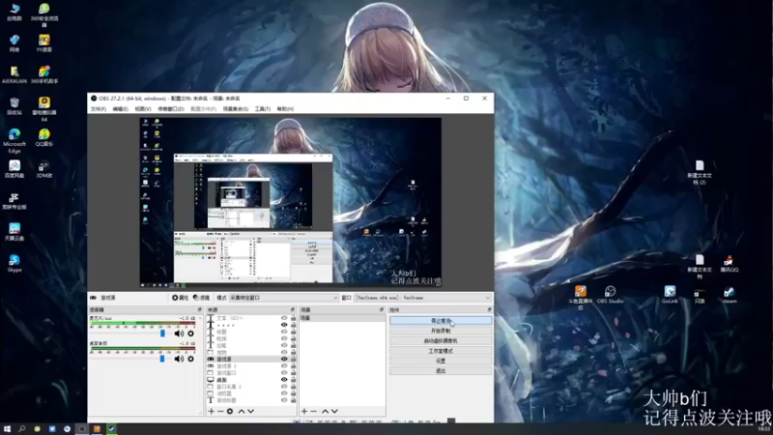Toggle lock on 桌面 source

tap(294, 380)
